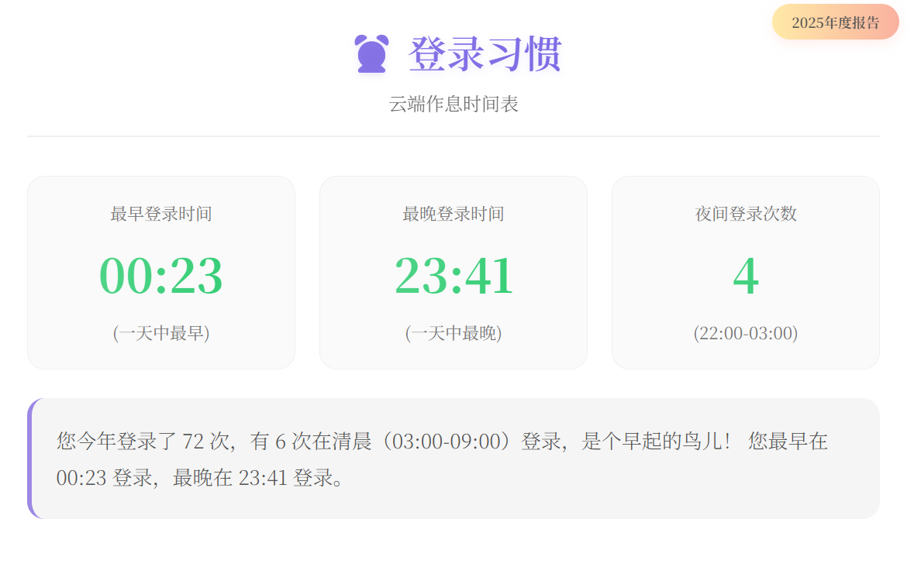
Task: Click the 登录习惯 page title
Action: click(x=485, y=54)
